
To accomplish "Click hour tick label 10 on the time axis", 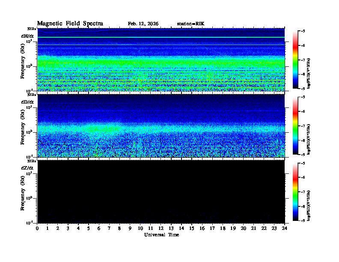I will point(140,229).
